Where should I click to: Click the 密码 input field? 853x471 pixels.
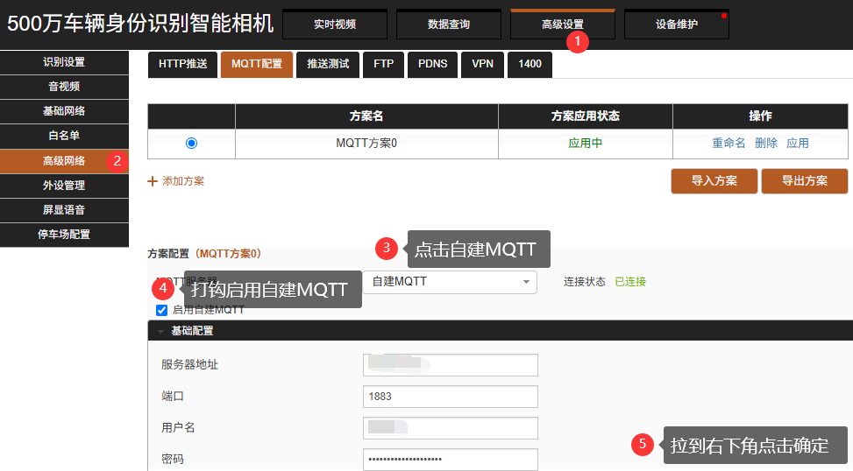pos(451,460)
